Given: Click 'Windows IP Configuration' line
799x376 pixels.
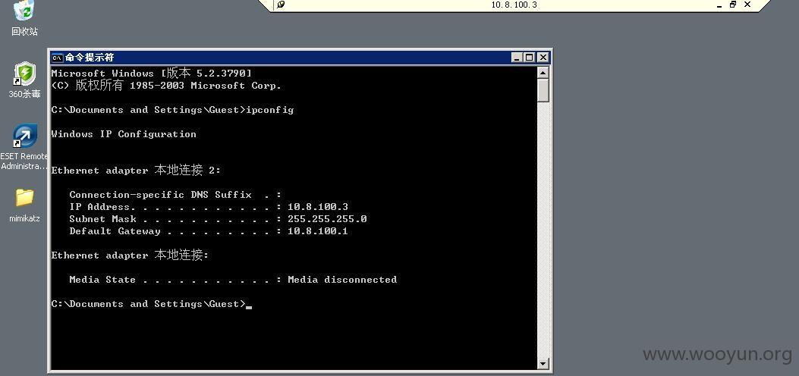Looking at the screenshot, I should (124, 134).
